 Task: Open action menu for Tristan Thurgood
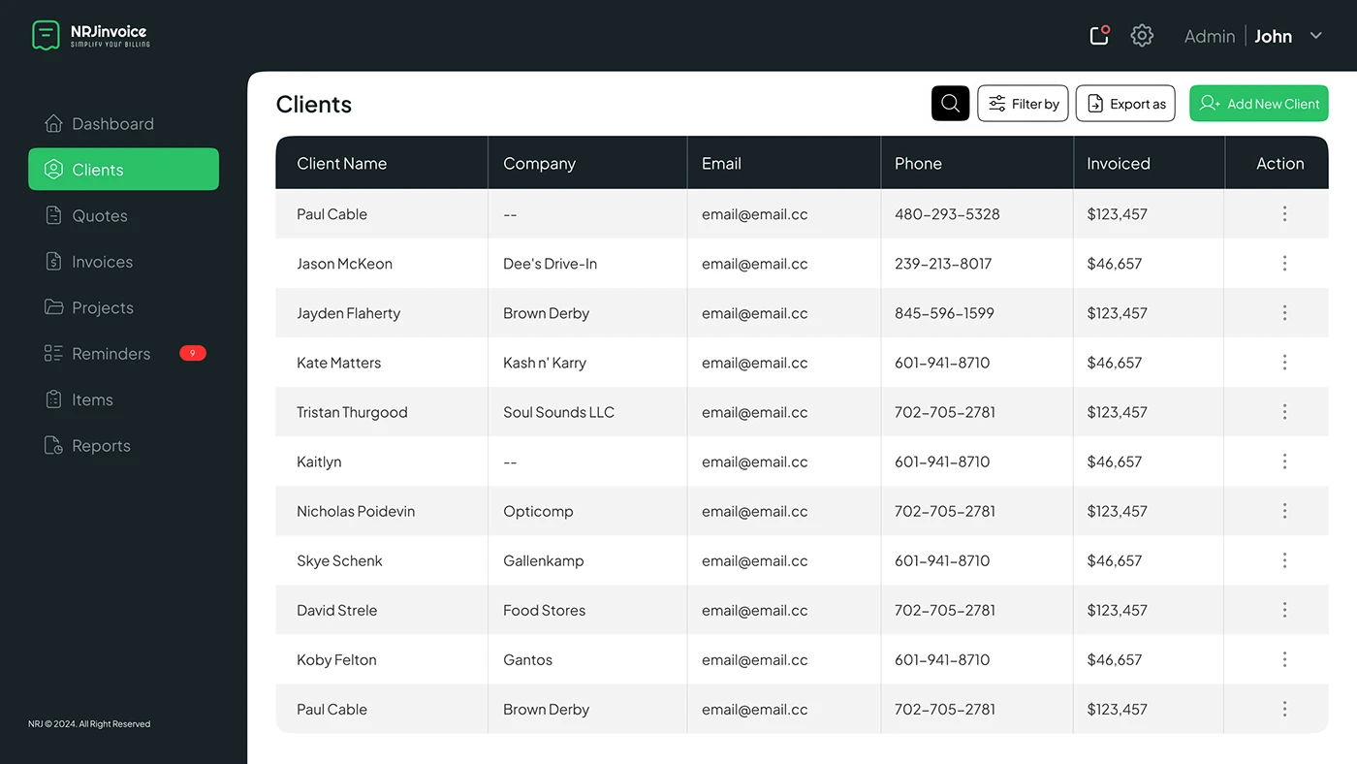pyautogui.click(x=1284, y=412)
